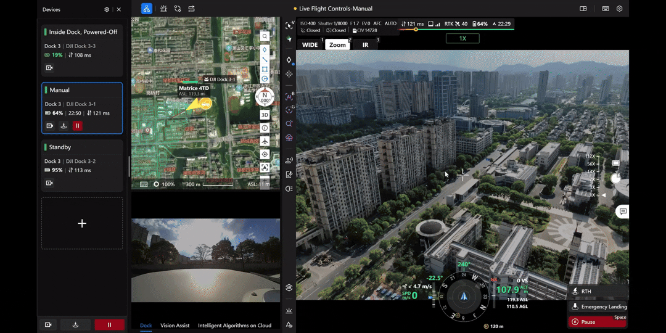Viewport: 666px width, 333px height.
Task: Select 14X on the zoom scale
Action: (591, 171)
